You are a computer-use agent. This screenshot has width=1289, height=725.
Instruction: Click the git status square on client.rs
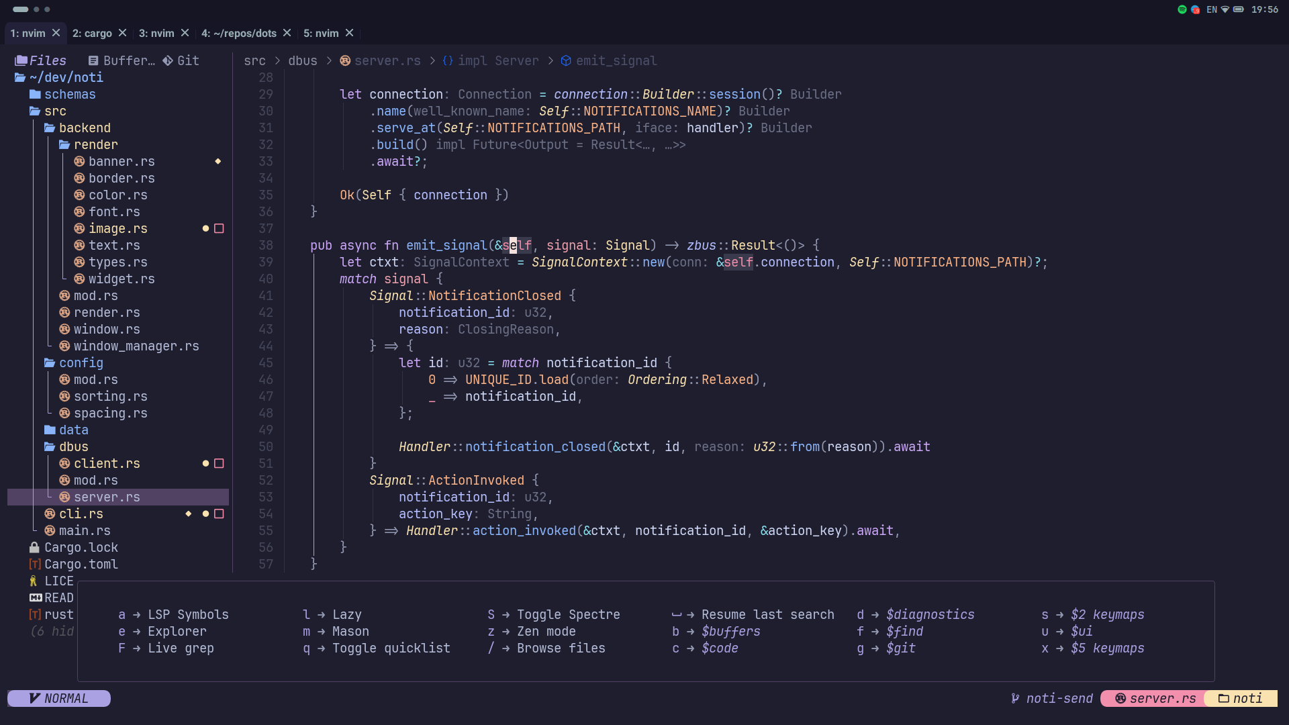click(x=219, y=463)
